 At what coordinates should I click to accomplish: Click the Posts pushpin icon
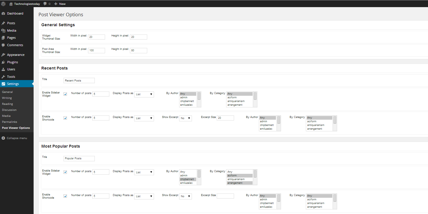click(3, 23)
